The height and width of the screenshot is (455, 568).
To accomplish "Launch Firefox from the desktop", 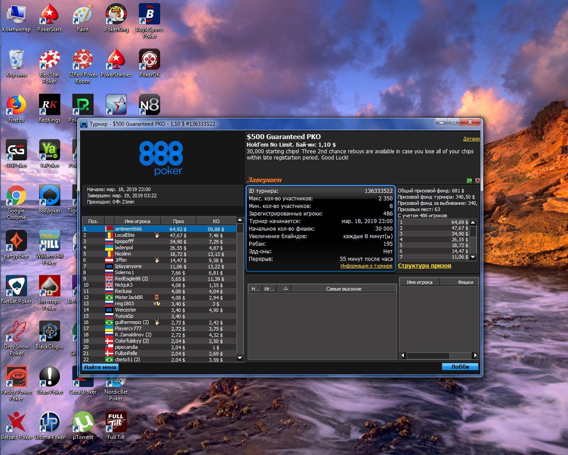I will 16,109.
